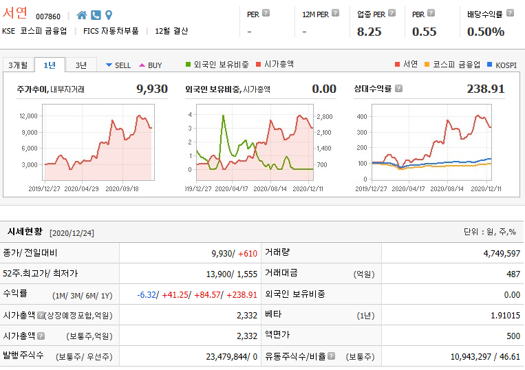Click the blue KOSPI legend swatch
This screenshot has height=370, width=525.
pyautogui.click(x=489, y=64)
